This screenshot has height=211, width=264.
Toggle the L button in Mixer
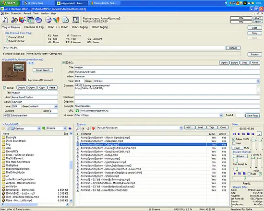tap(259, 134)
